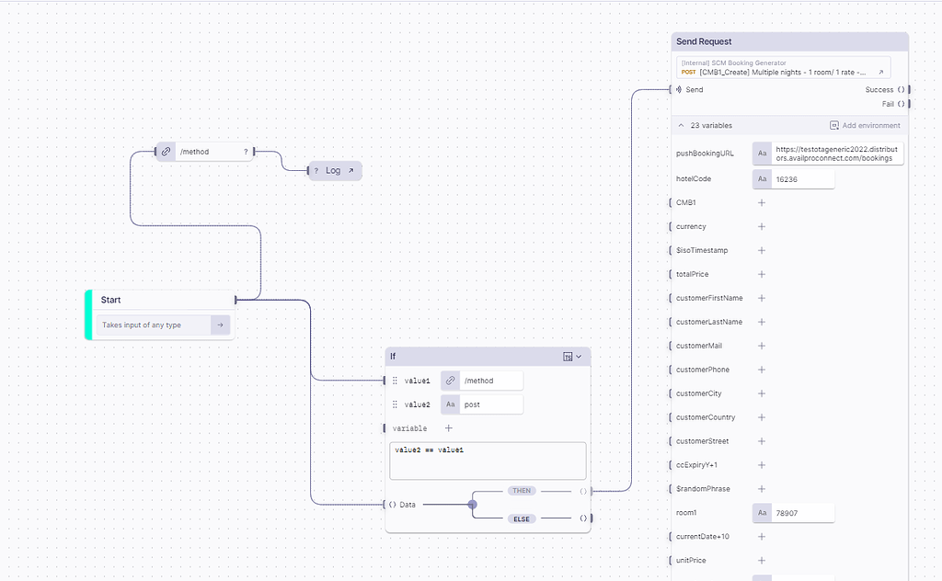Open the TS language dropdown on If node
The image size is (942, 581).
click(573, 357)
